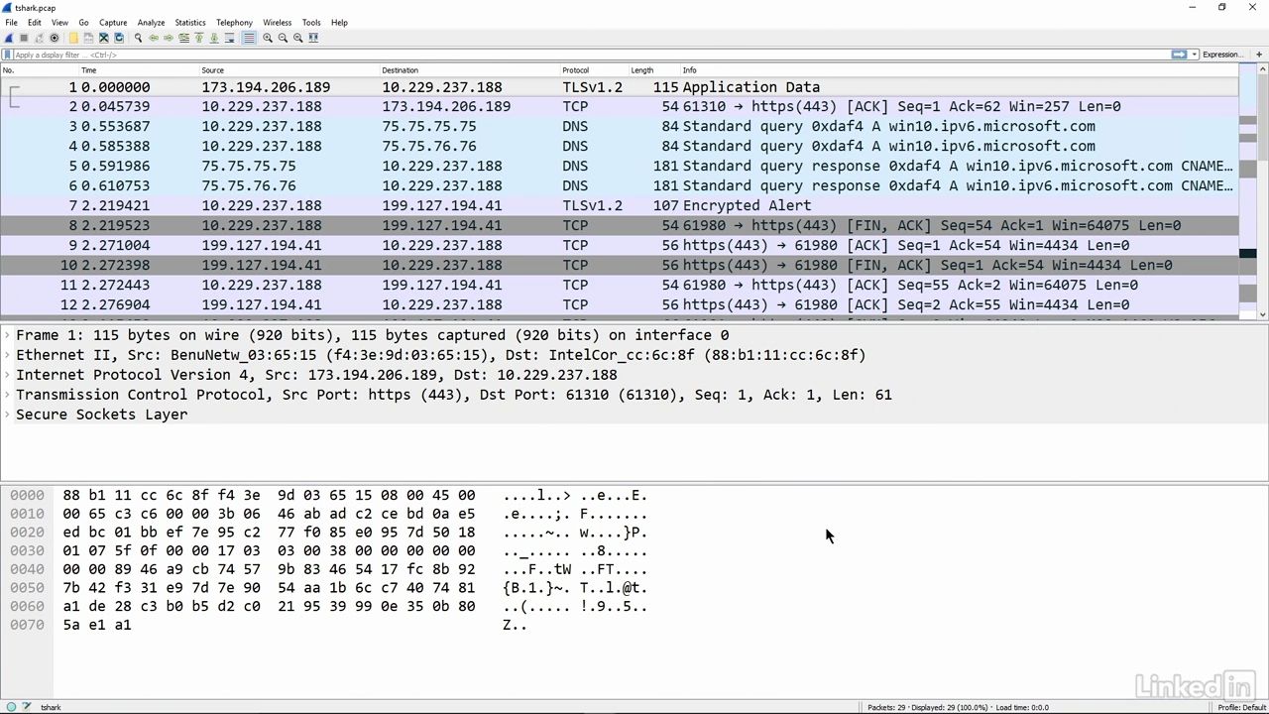Toggle auto-scroll during live capture
Viewport: 1269px width, 714px height.
(x=229, y=38)
